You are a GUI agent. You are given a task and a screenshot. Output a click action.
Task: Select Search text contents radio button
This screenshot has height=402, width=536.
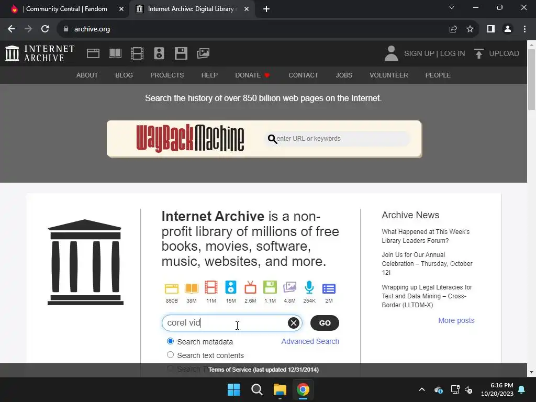170,355
